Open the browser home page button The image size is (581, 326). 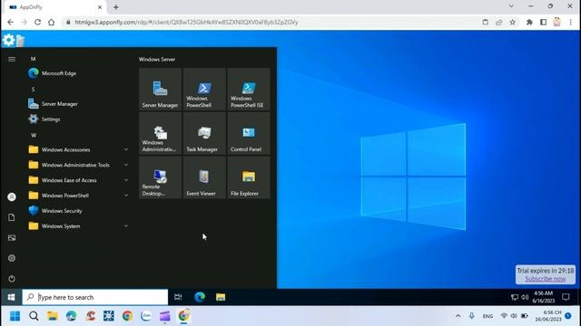tap(51, 22)
